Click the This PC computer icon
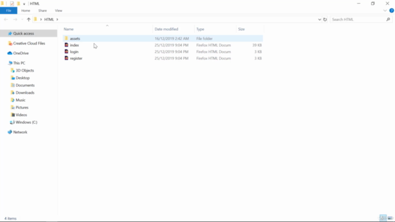 pos(10,63)
